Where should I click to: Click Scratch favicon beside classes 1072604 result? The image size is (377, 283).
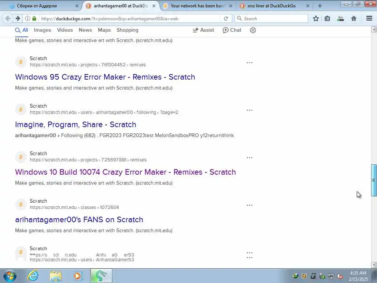tap(21, 205)
